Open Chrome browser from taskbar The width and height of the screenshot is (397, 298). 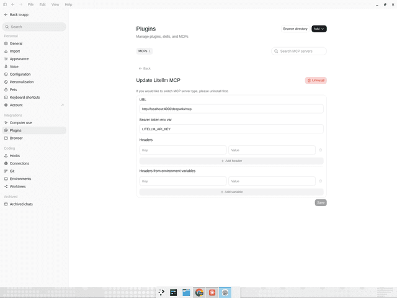point(199,292)
